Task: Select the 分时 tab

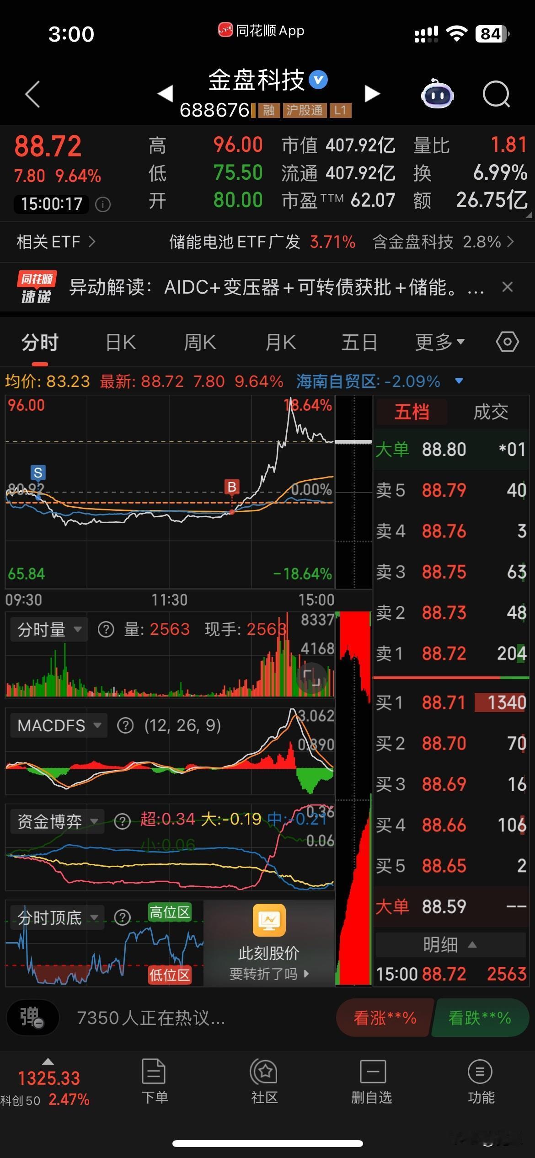Action: pos(40,342)
